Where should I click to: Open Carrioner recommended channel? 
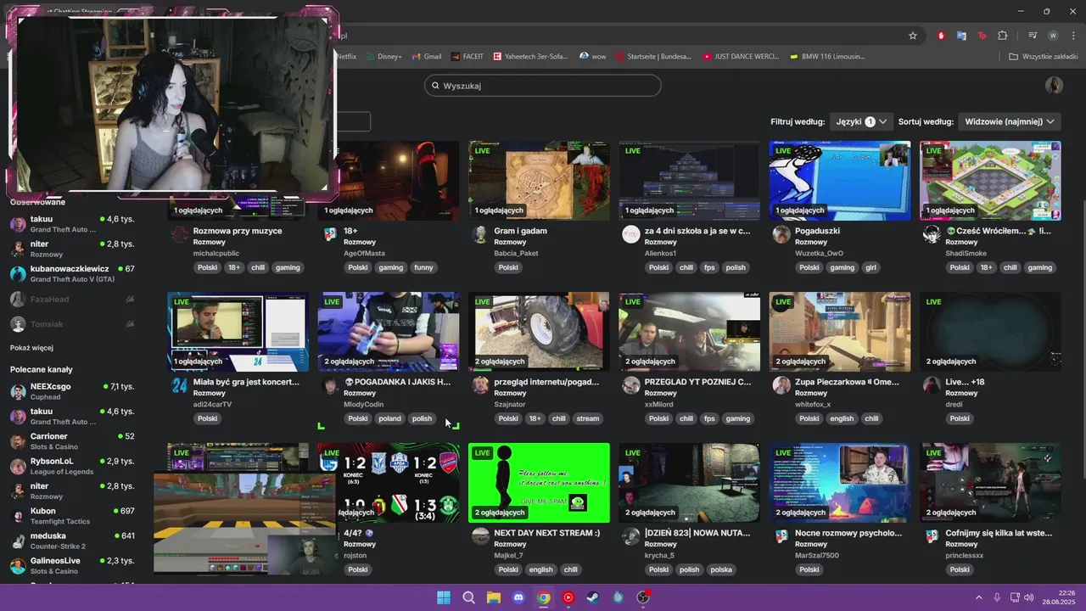72,441
